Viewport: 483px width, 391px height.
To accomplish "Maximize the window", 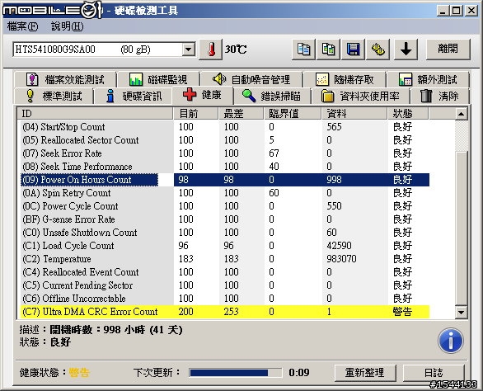I will click(456, 11).
